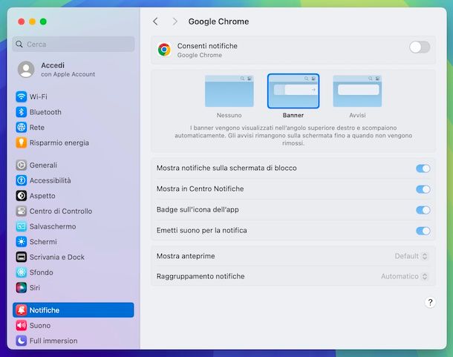
Task: Expand Raggruppamento notifiche Automatico dropdown
Action: click(405, 276)
